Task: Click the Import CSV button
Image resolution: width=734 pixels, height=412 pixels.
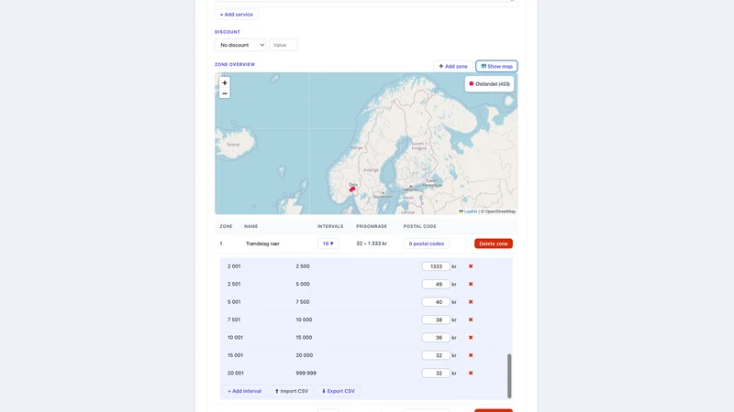Action: [x=291, y=391]
